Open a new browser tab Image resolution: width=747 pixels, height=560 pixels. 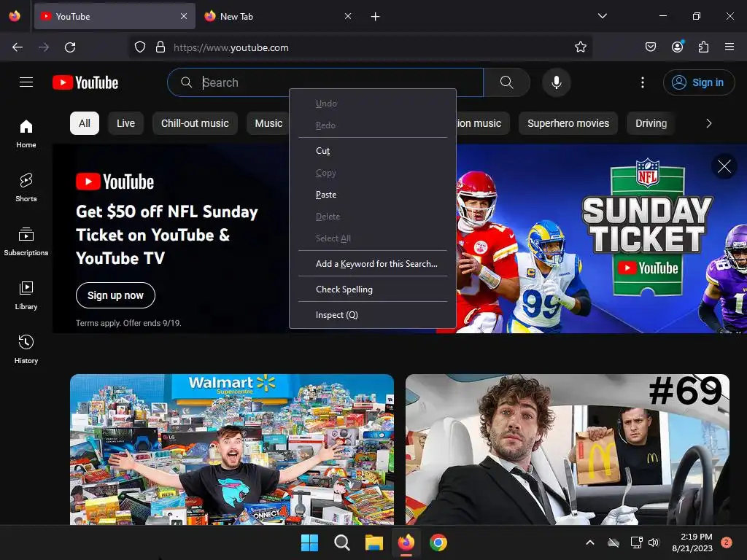pyautogui.click(x=375, y=17)
